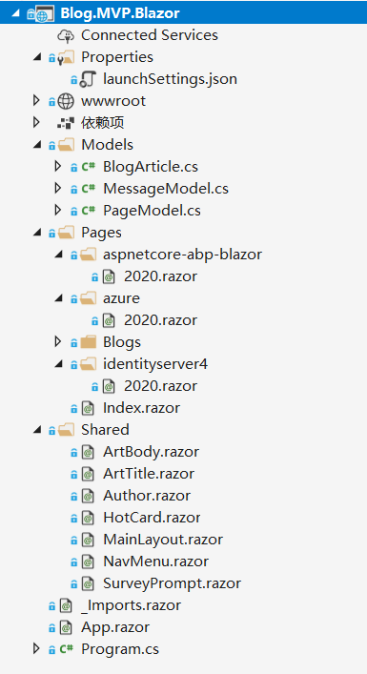Click the Models folder icon
The width and height of the screenshot is (367, 674).
[66, 145]
